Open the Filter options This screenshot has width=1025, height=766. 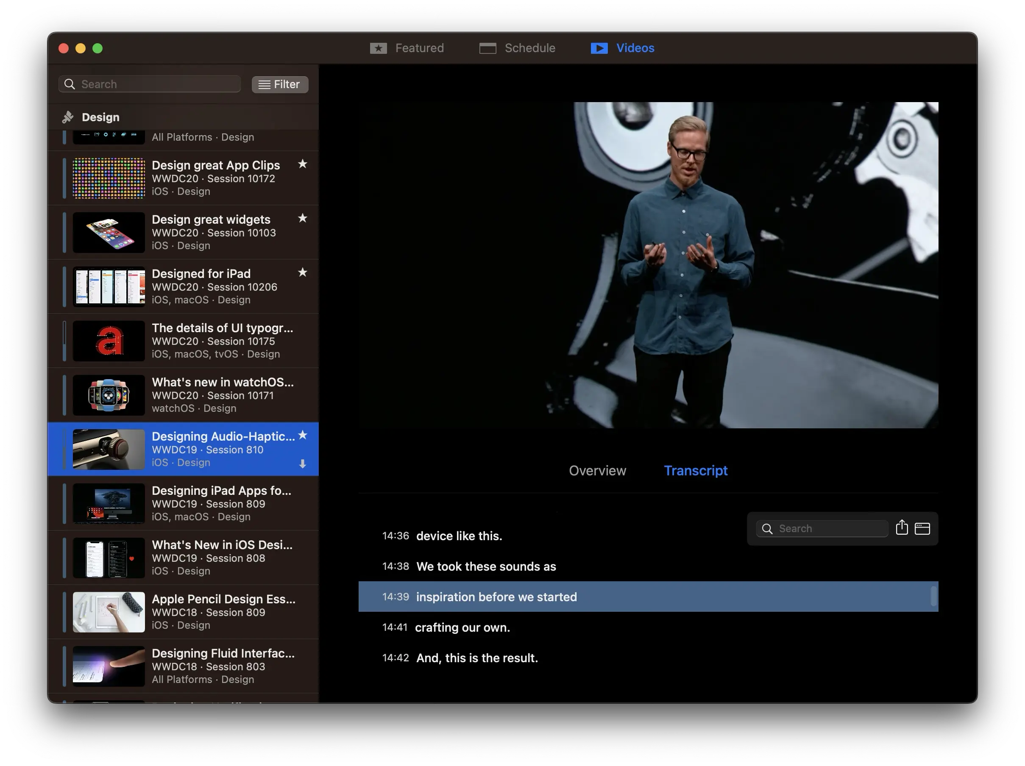[x=280, y=84]
